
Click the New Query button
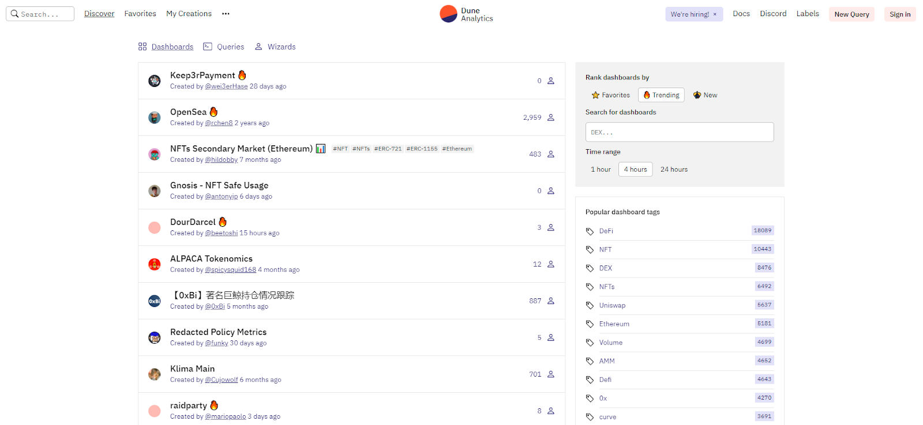[x=851, y=14]
